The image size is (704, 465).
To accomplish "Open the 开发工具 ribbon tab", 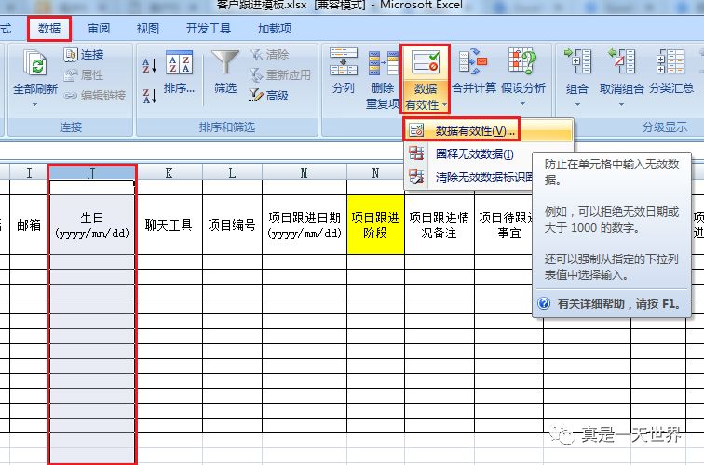I will [x=208, y=29].
